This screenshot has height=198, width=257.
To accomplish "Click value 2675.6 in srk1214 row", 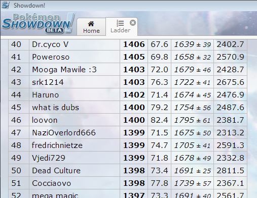I will [x=230, y=82].
